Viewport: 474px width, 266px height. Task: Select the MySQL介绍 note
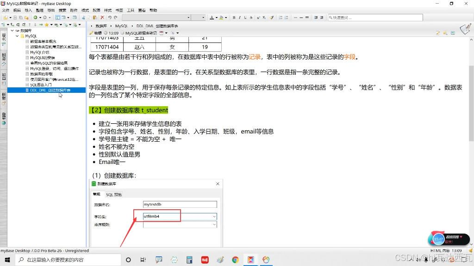[40, 52]
